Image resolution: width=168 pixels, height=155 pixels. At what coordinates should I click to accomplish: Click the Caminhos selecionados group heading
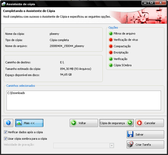(x=20, y=86)
